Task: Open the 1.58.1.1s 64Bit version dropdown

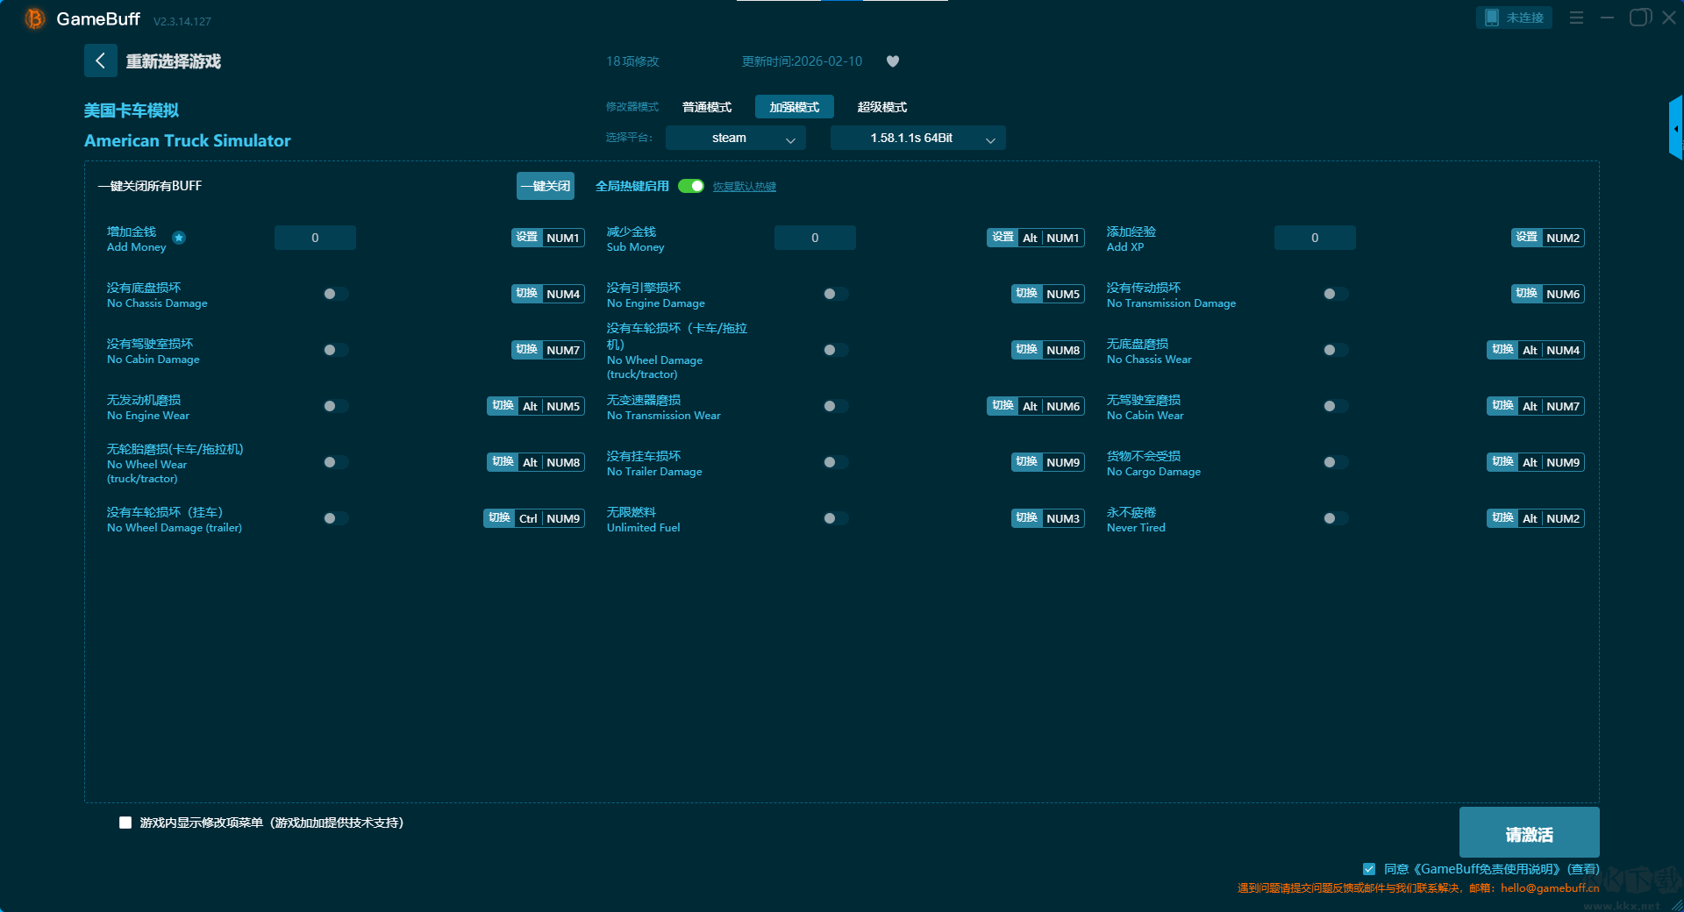Action: (x=917, y=138)
